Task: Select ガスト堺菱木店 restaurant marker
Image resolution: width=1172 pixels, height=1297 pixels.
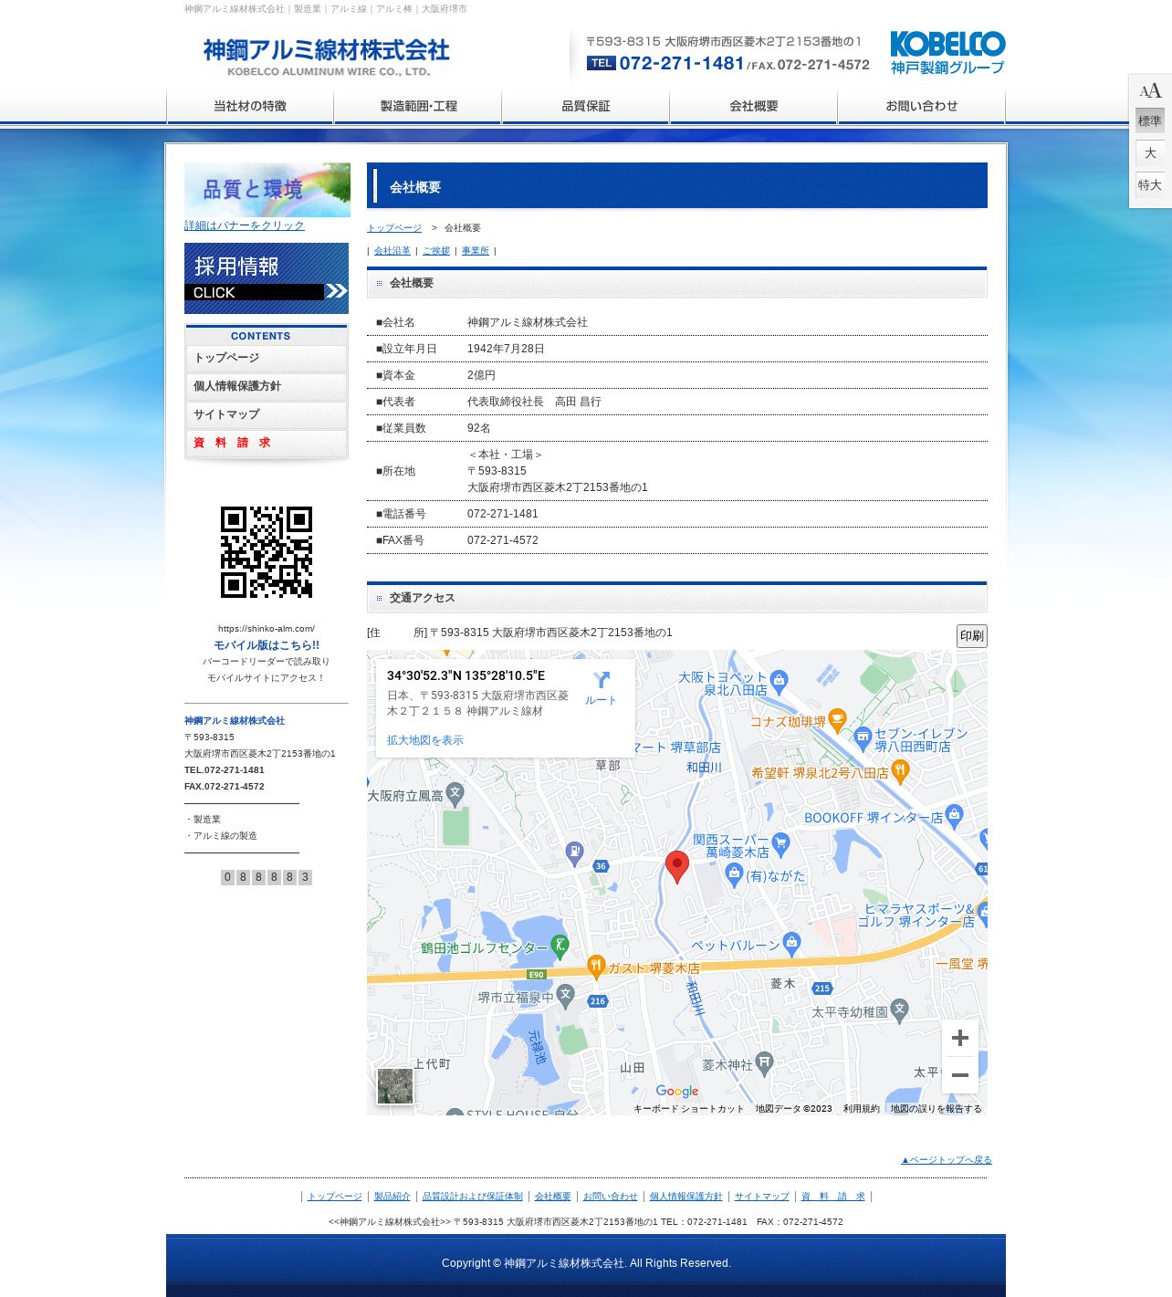Action: tap(596, 966)
